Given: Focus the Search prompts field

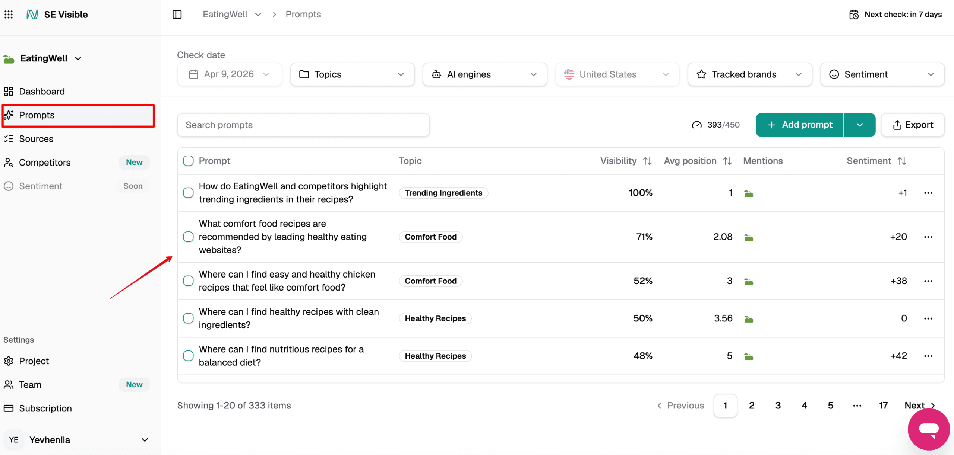Looking at the screenshot, I should [x=303, y=125].
